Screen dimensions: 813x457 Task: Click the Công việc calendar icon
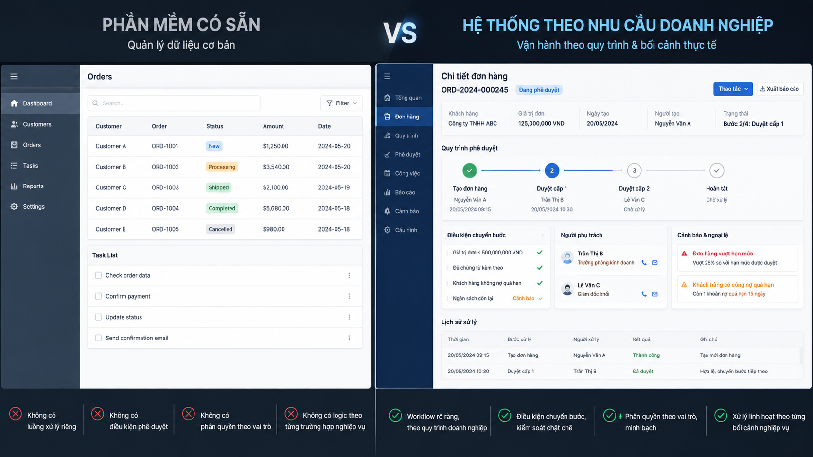click(388, 173)
